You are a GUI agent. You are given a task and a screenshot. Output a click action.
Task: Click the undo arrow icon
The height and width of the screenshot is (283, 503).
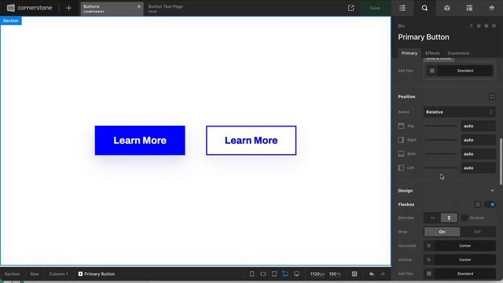[x=372, y=274]
